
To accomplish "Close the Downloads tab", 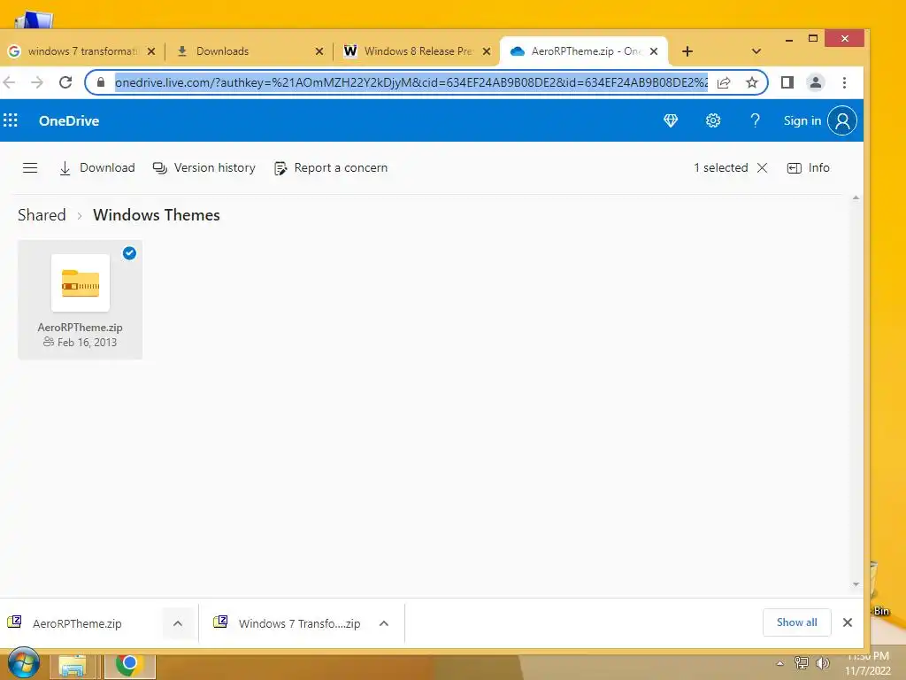I will (x=319, y=51).
